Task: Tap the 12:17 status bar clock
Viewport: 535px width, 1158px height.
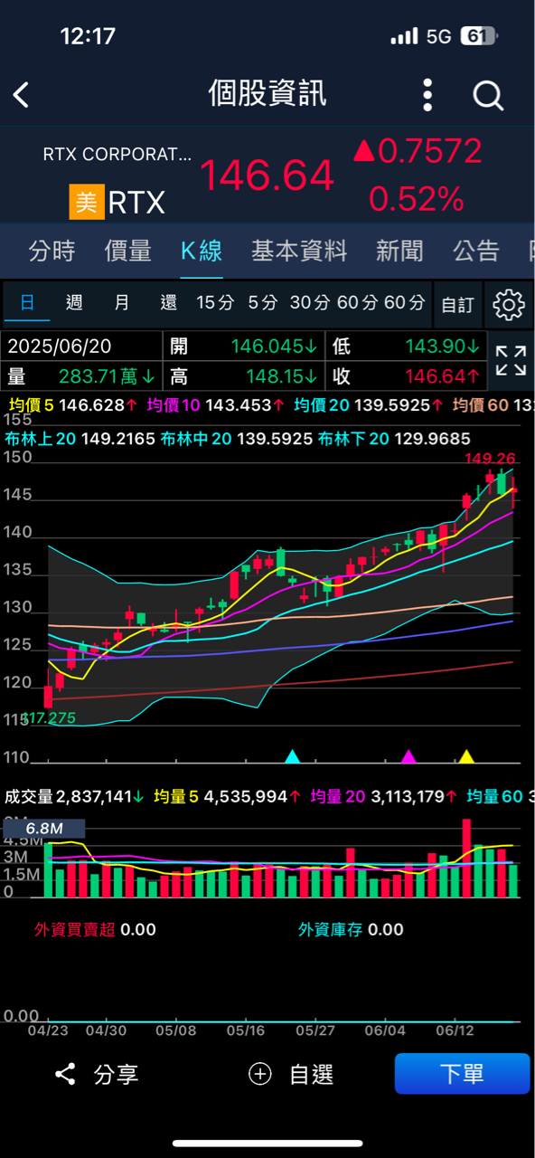Action: click(x=88, y=36)
